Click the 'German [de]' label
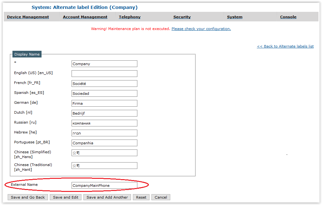Viewport: 322px width, 205px height. pos(26,102)
